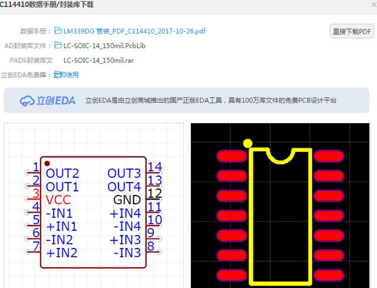Click the GND pin label in the symbol
Viewport: 377px width, 288px height.
point(127,200)
